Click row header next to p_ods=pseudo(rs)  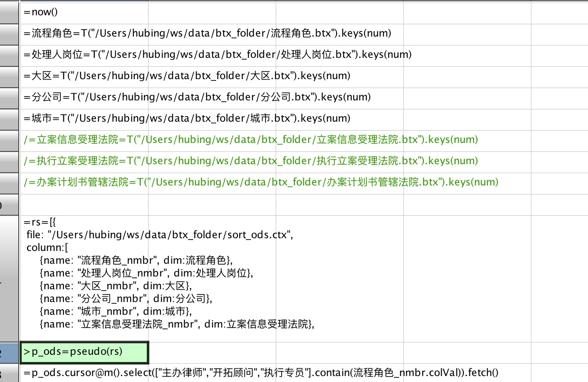pyautogui.click(x=9, y=353)
